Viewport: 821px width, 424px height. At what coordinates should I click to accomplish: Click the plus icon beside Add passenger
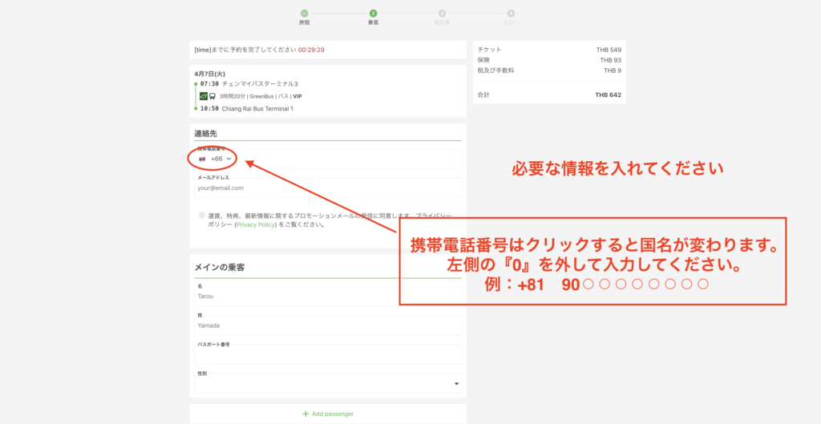pyautogui.click(x=305, y=414)
